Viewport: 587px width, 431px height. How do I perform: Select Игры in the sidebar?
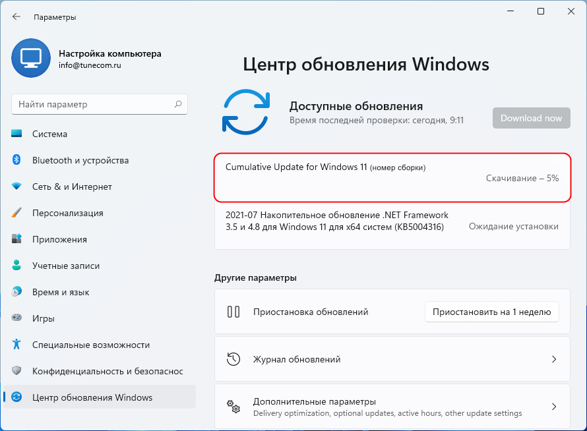point(99,318)
